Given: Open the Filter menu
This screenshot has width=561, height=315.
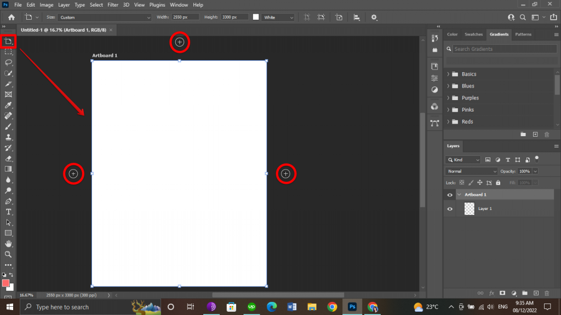Looking at the screenshot, I should (113, 5).
